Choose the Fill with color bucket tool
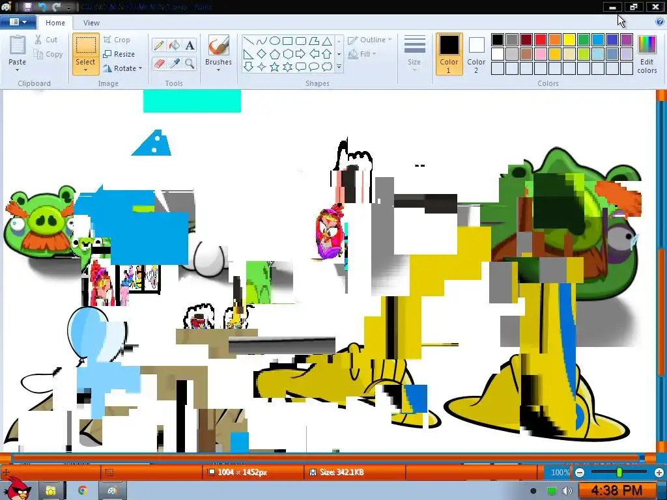The height and width of the screenshot is (500, 667). (174, 45)
